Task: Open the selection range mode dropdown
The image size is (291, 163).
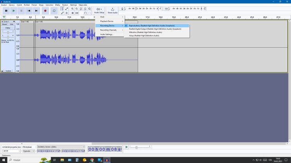Action: pyautogui.click(x=61, y=147)
